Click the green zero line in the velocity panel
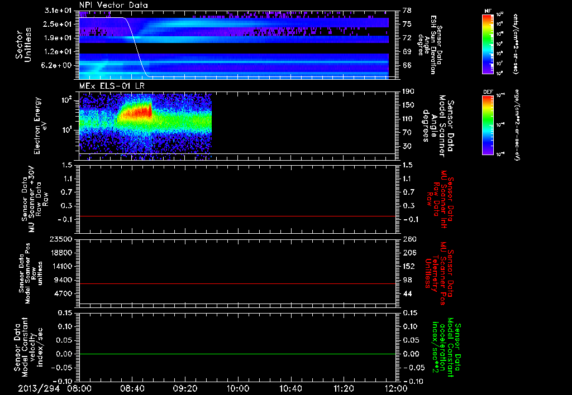Screen dimensions: 572x395 click(237, 354)
